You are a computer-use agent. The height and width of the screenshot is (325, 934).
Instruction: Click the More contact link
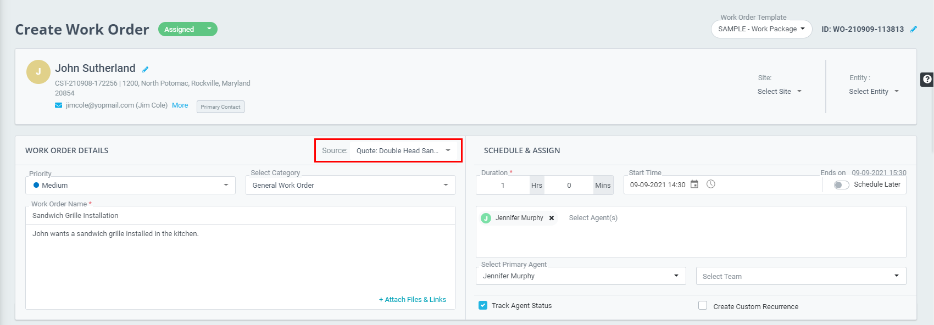180,105
